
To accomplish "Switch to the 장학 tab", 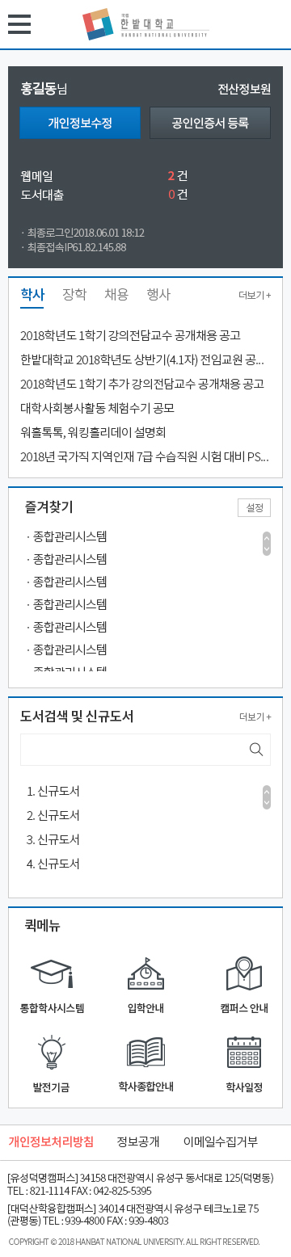I will tap(74, 294).
